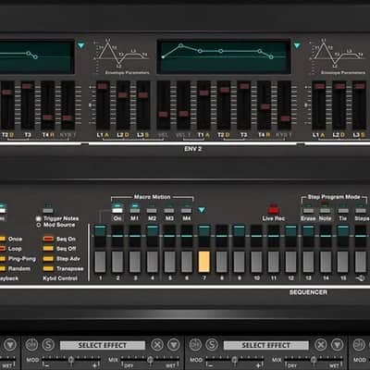This screenshot has height=370, width=370.
Task: Enable the Seq On keyboard control
Action: point(48,239)
